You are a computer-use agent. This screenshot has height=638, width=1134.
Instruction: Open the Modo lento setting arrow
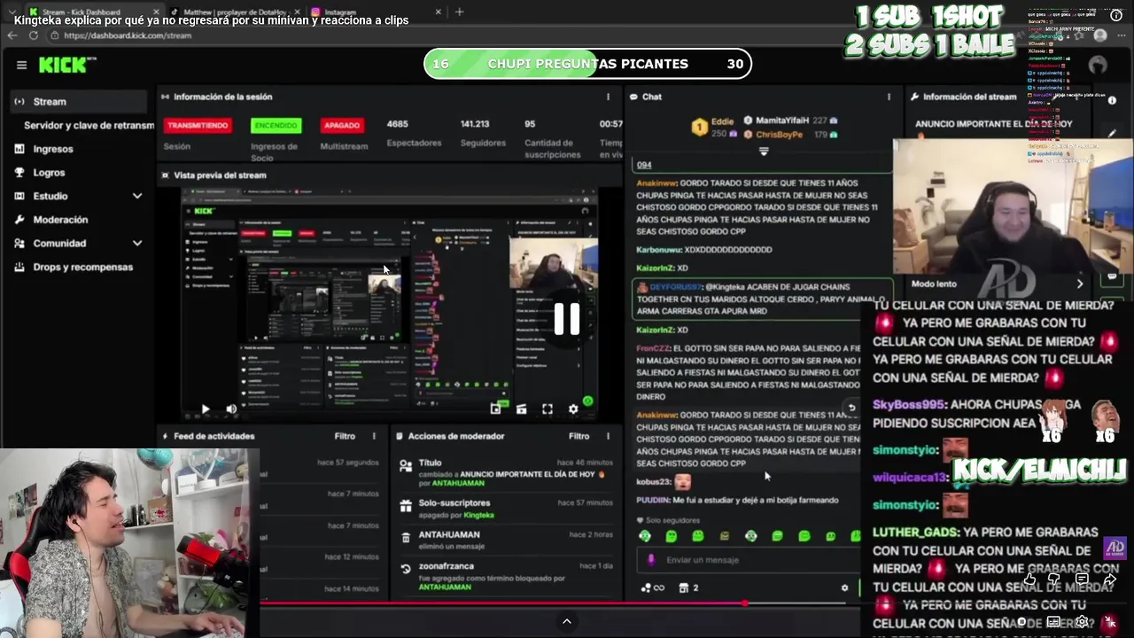click(x=1079, y=284)
